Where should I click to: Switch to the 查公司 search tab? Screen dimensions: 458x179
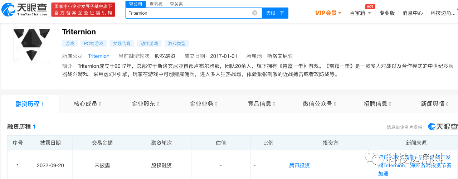coord(136,4)
